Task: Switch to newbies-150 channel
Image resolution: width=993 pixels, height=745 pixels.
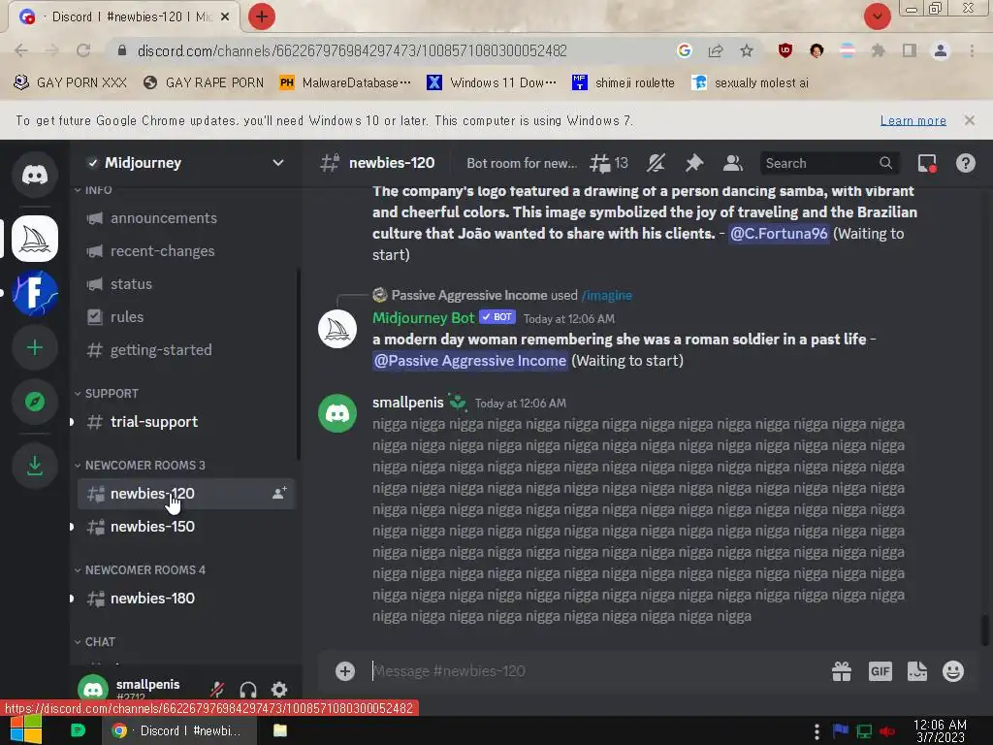Action: (x=186, y=527)
